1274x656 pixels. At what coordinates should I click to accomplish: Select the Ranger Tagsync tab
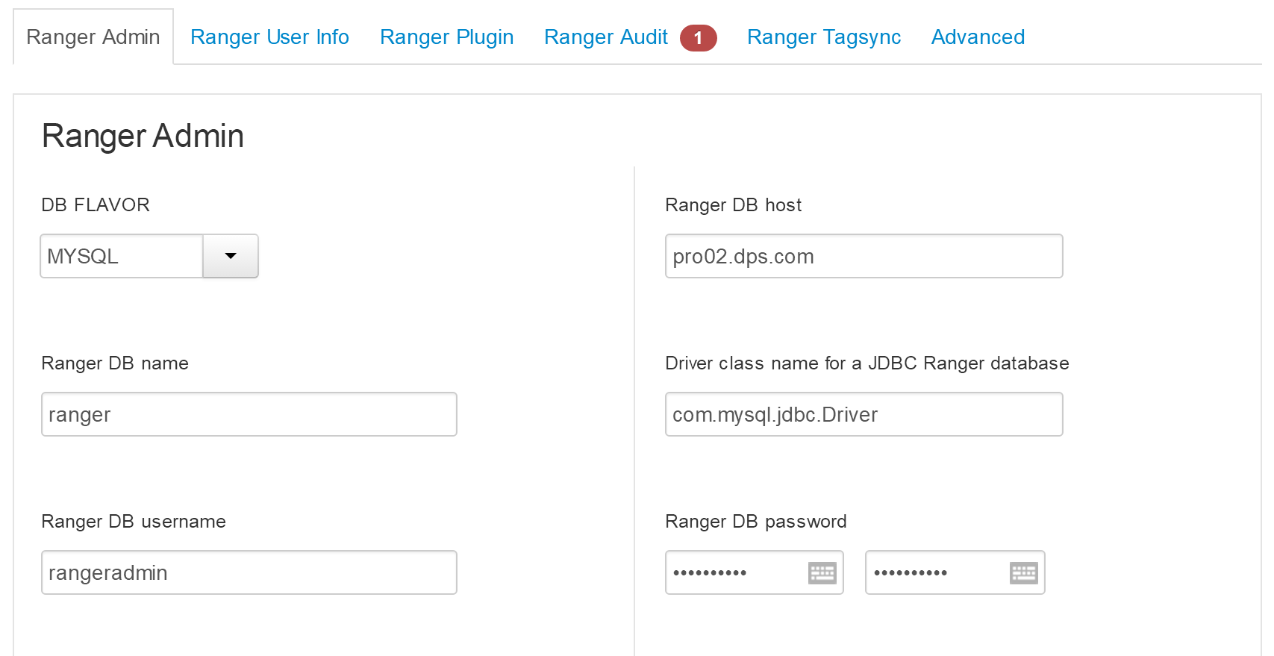coord(824,37)
